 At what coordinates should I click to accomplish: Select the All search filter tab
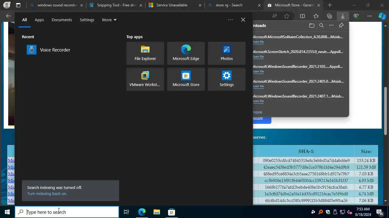point(25,20)
